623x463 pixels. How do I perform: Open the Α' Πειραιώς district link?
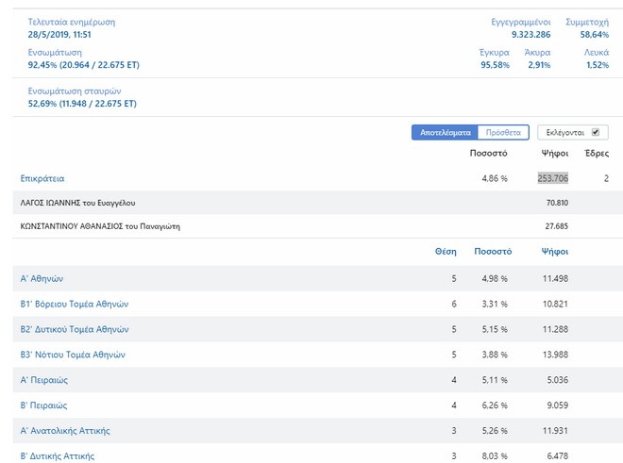(44, 380)
